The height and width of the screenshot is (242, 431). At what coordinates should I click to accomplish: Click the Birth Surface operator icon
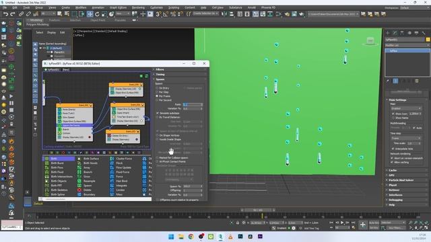tap(79, 159)
